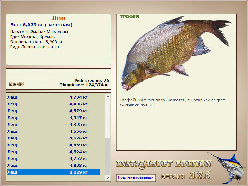Screen dimensions: 248x186
Task: Click the Трофейный экземпляр description text
Action: pos(172,102)
